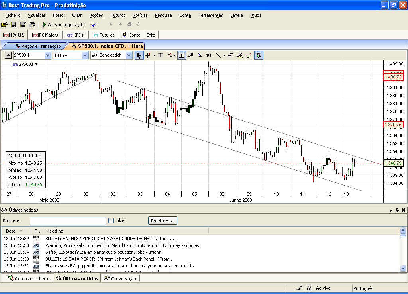
Task: Click the Procurar search input field
Action: click(68, 221)
